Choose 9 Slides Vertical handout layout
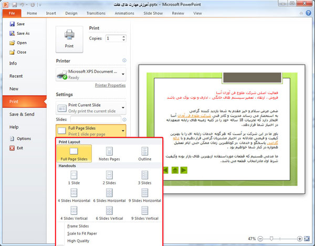Viewport: 315px width, 246px height. point(144,212)
